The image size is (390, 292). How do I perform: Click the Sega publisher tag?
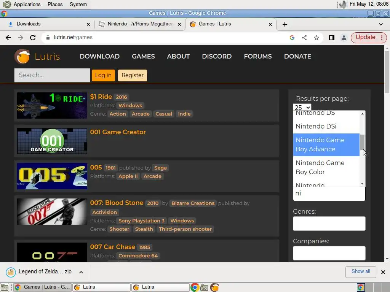pyautogui.click(x=160, y=168)
